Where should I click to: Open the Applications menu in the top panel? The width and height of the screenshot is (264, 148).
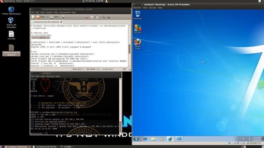[x=9, y=1]
